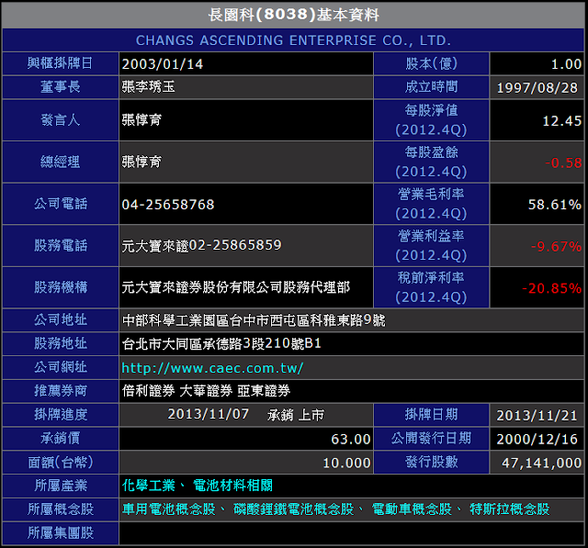Click the 推薦券商 label
The width and height of the screenshot is (588, 548).
click(x=61, y=391)
